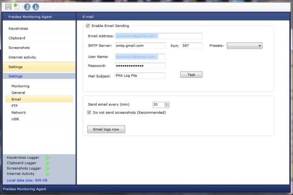Click Local data size text
Image resolution: width=293 pixels, height=195 pixels.
27,180
